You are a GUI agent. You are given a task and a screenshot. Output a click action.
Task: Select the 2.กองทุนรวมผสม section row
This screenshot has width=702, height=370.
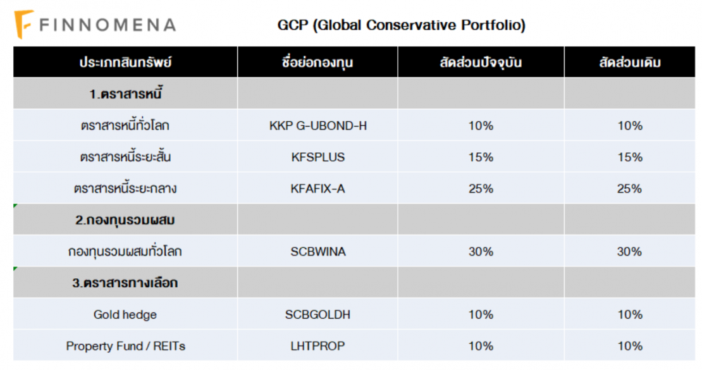point(125,220)
